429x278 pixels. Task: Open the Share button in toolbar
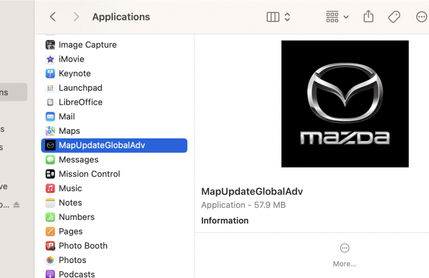368,17
